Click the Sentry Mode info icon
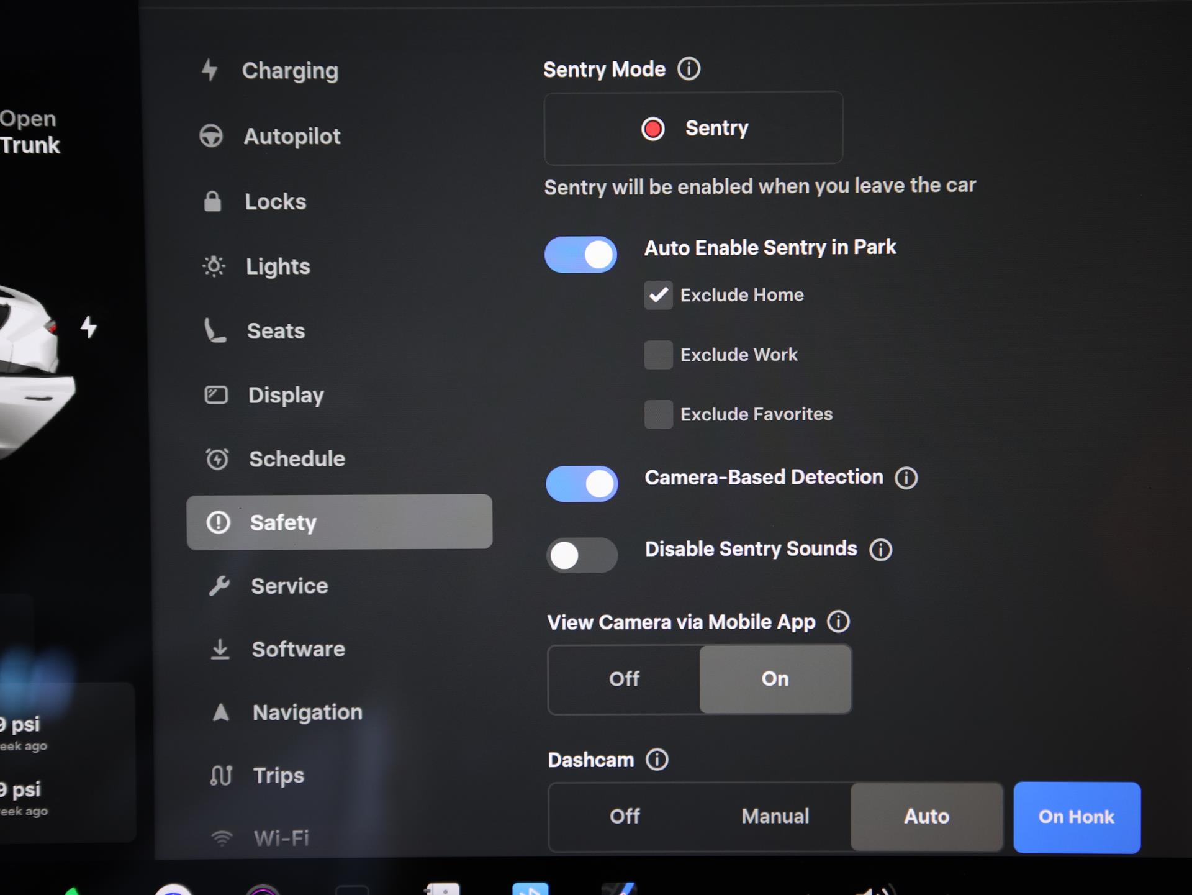 689,69
